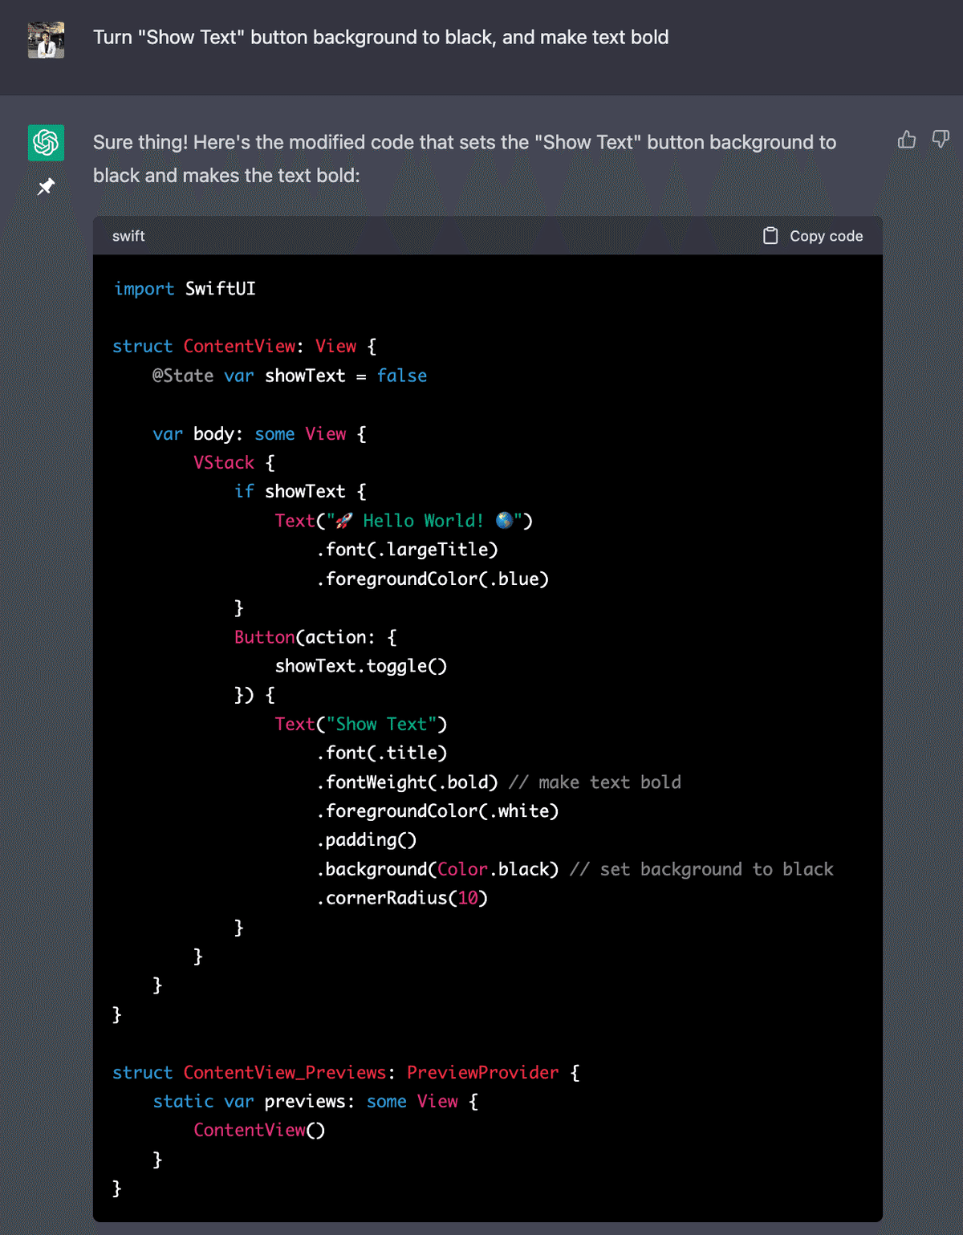
Task: Click the swift language label
Action: [128, 236]
